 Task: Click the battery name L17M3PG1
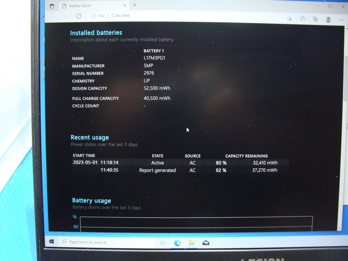(x=154, y=58)
